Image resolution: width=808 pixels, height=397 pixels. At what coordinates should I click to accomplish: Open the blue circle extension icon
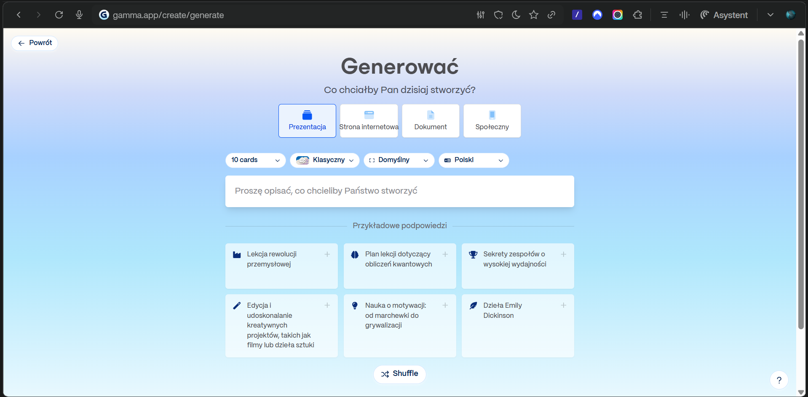[597, 15]
